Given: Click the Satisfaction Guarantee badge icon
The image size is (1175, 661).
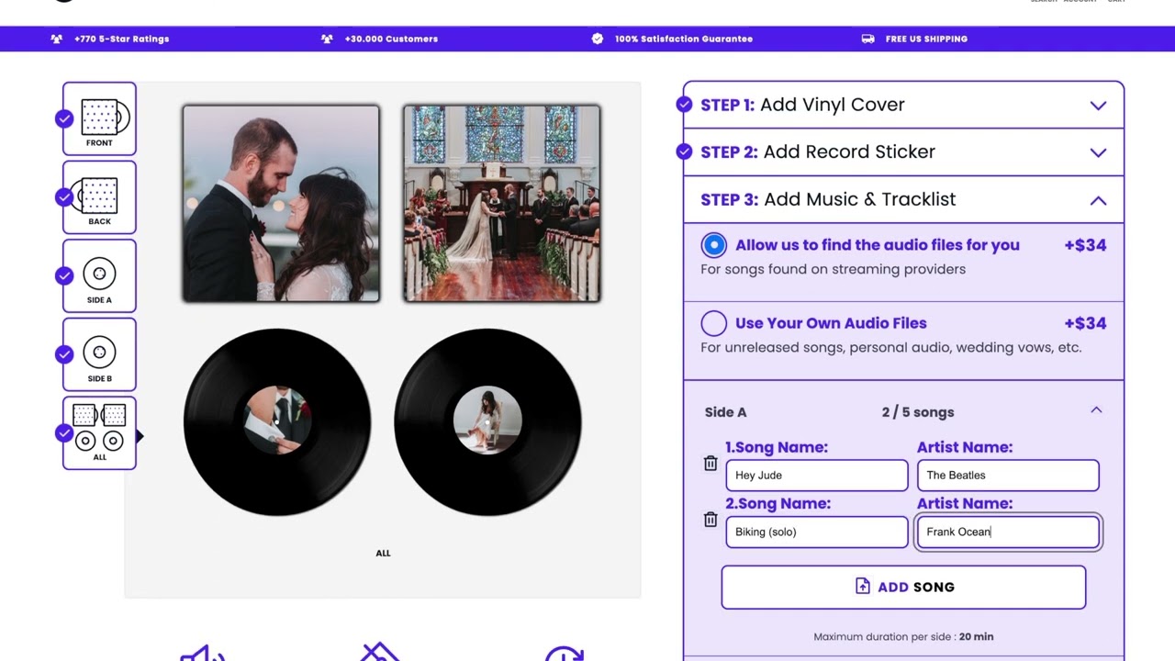Looking at the screenshot, I should pos(598,39).
